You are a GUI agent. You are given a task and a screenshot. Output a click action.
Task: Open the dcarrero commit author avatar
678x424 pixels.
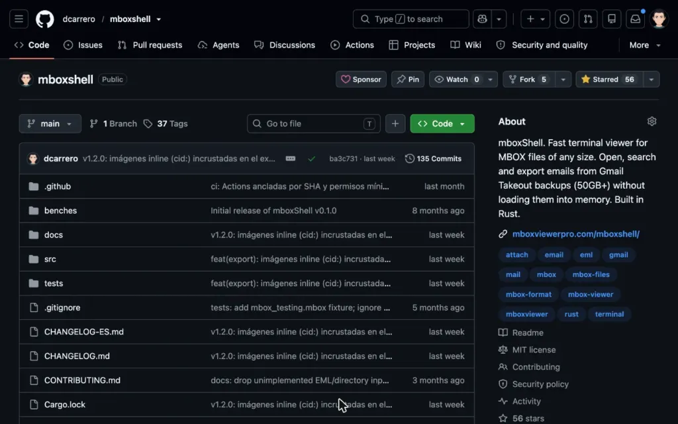click(33, 159)
